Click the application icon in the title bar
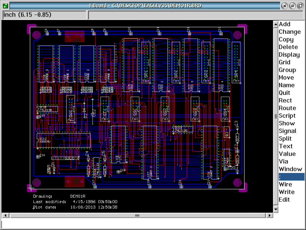306x230 pixels. coord(5,6)
